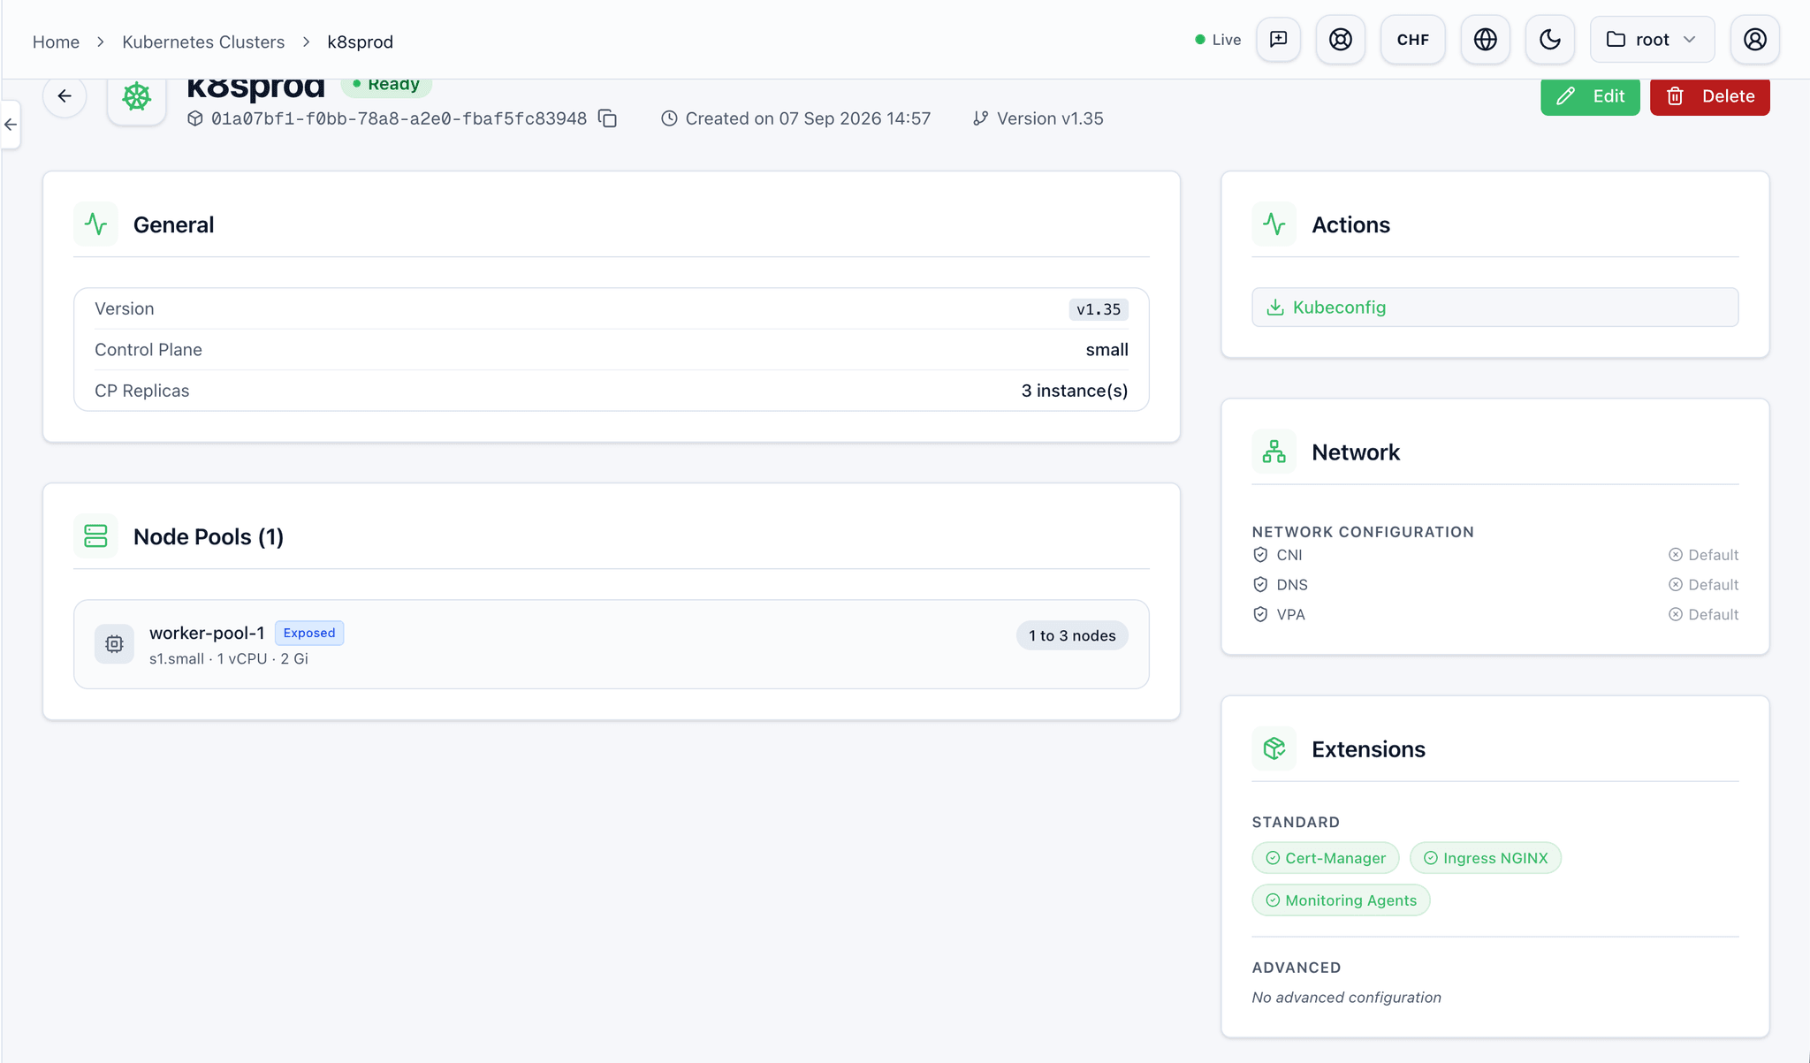Click the branch icon beside Version v1.35

pos(980,118)
